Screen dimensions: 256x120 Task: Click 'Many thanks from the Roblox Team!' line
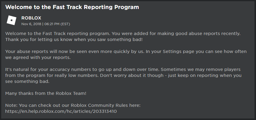click(46, 93)
